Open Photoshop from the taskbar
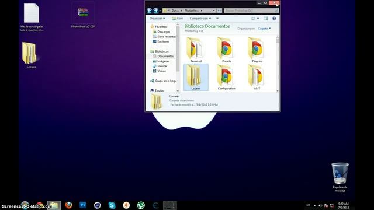Image resolution: width=374 pixels, height=210 pixels. pos(83,205)
